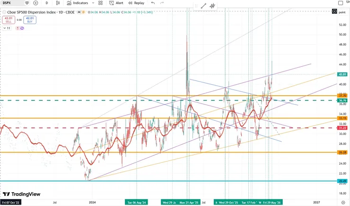
Task: Start bar Replay mode
Action: click(136, 3)
